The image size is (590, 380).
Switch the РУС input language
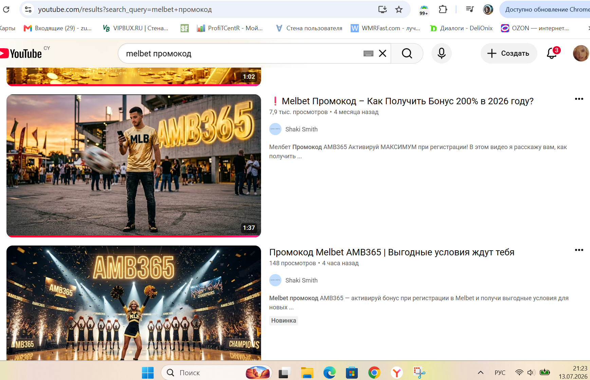500,373
